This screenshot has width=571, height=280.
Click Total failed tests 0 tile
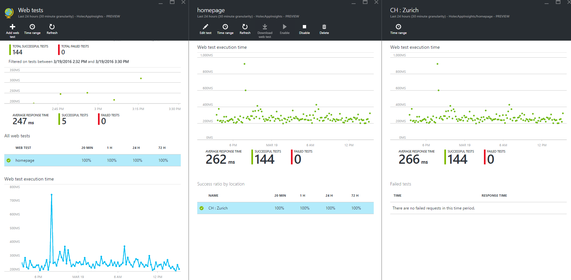tap(74, 50)
